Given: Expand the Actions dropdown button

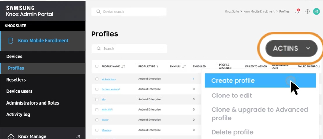Looking at the screenshot, I should tap(291, 48).
